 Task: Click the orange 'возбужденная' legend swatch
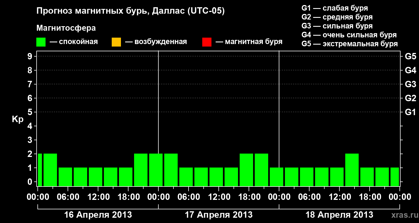116,42
